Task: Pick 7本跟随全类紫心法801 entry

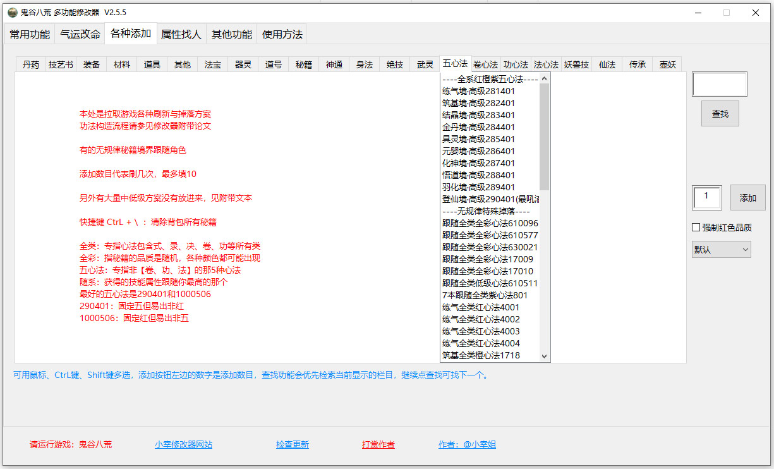Action: click(x=490, y=295)
